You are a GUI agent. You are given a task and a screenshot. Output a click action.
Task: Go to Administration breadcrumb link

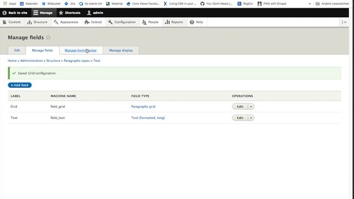[x=32, y=61]
